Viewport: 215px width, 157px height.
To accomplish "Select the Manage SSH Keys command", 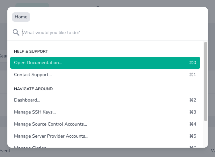I will [35, 112].
